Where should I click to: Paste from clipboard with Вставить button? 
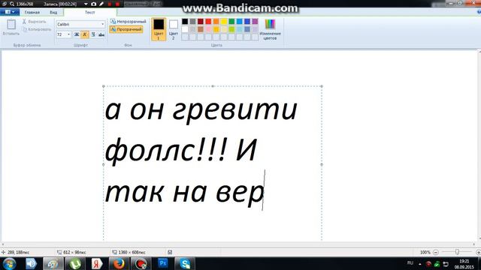[x=11, y=27]
